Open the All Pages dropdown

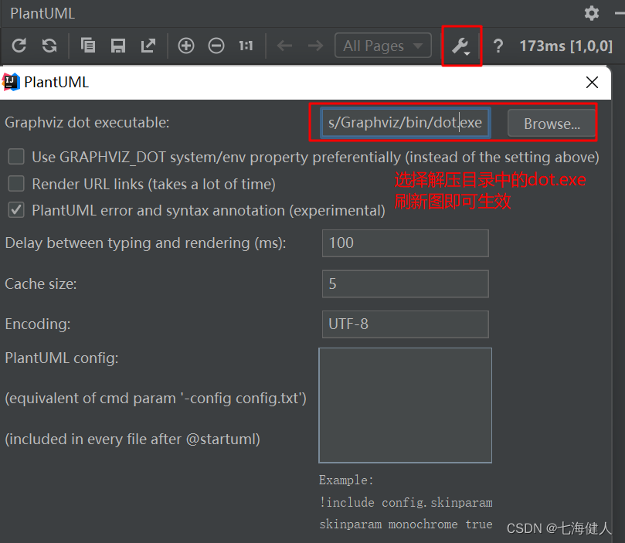point(382,46)
